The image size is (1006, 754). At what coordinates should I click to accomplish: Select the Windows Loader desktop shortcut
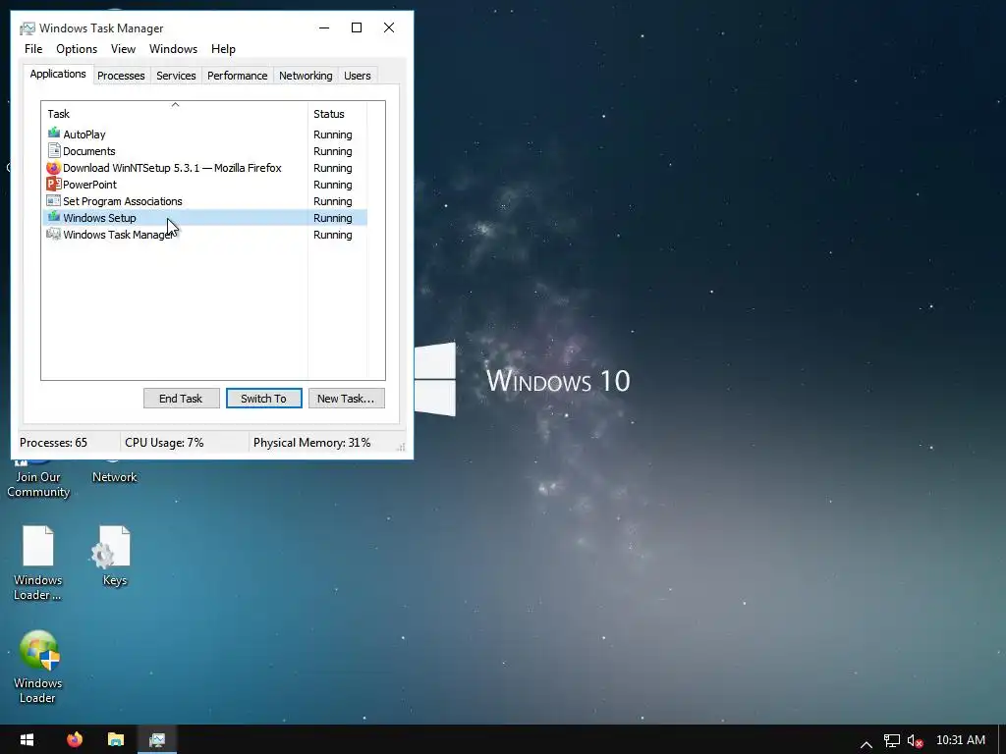click(x=38, y=667)
